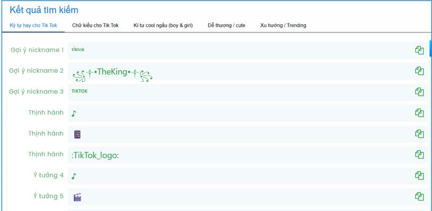Click the music note in Ý tưởng 4 row
The height and width of the screenshot is (211, 432).
click(x=73, y=176)
